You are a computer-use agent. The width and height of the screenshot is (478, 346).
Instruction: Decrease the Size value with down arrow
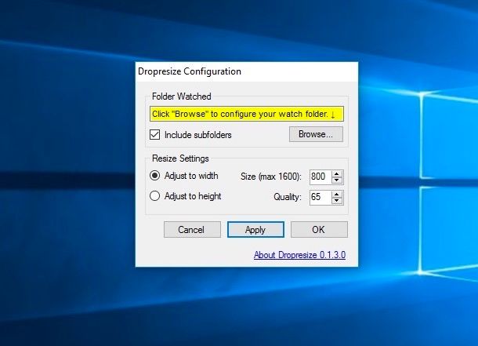[337, 180]
